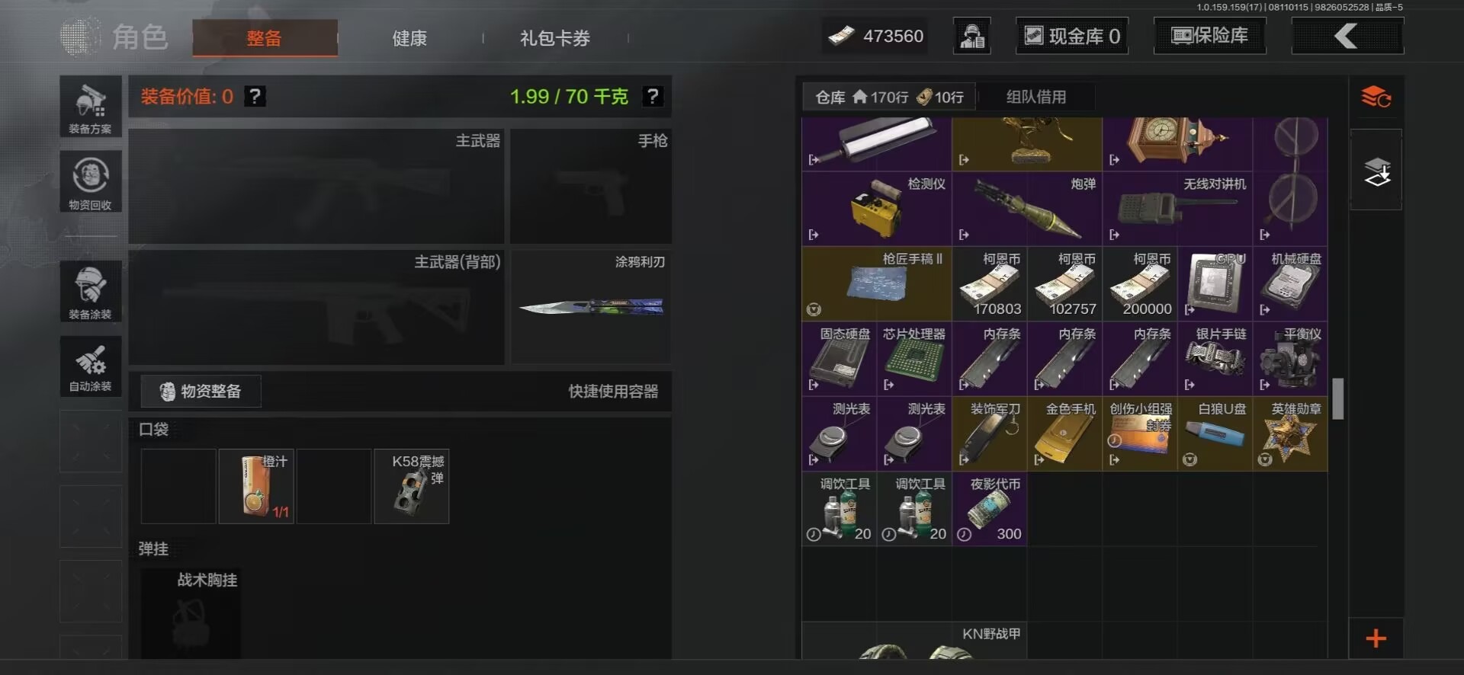The height and width of the screenshot is (675, 1464).
Task: Click the warehouse scrollbar handle
Action: tap(1338, 398)
